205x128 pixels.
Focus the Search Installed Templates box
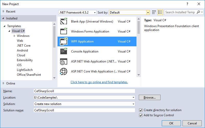click(x=180, y=12)
